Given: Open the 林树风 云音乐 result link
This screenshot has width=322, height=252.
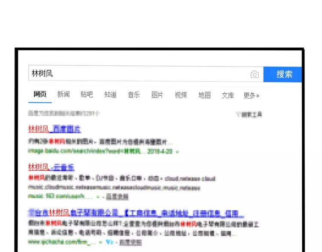Looking at the screenshot, I should point(51,167).
